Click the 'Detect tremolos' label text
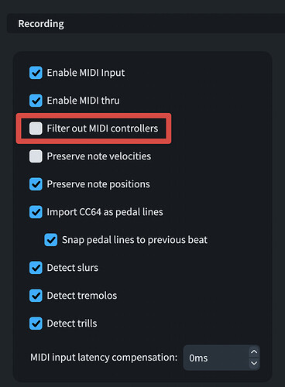Screen dimensions: 285x387 (x=82, y=296)
